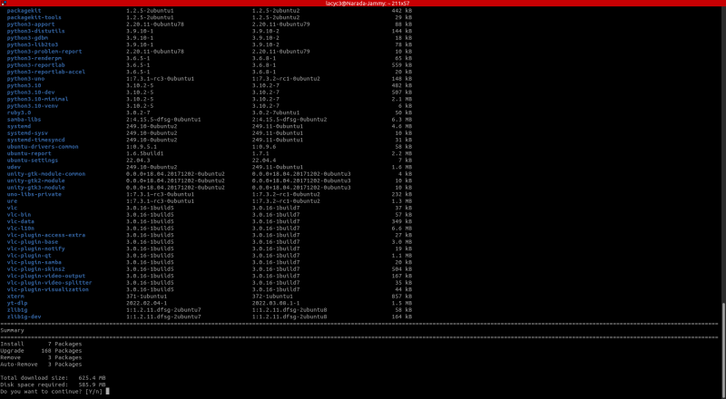Image resolution: width=726 pixels, height=399 pixels.
Task: Click the 'Total download size: 625.4 MB' line
Action: tap(54, 378)
